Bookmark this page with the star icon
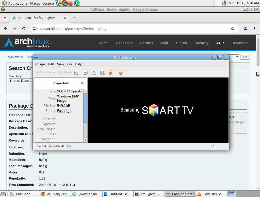The image size is (260, 197). pos(233,29)
